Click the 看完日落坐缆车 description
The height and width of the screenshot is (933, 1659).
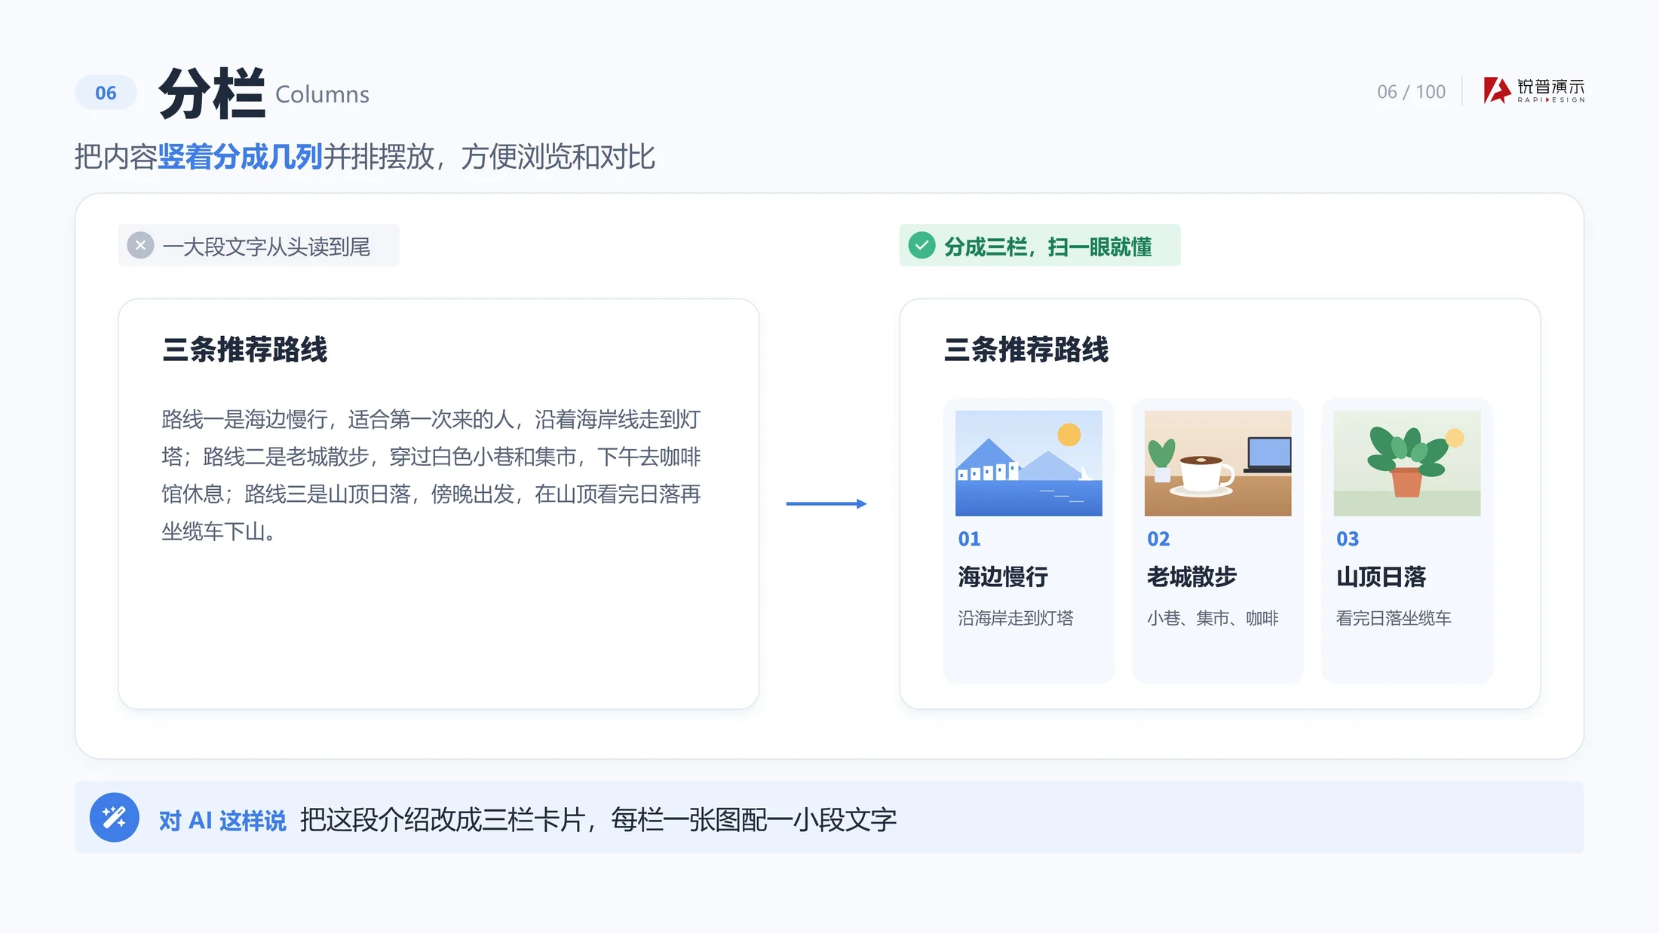[1394, 618]
